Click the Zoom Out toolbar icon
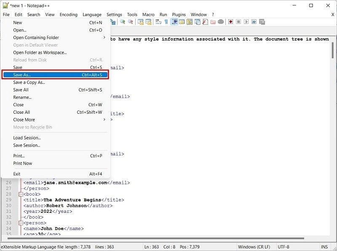Screen dimensions: 337x251 point(131,22)
